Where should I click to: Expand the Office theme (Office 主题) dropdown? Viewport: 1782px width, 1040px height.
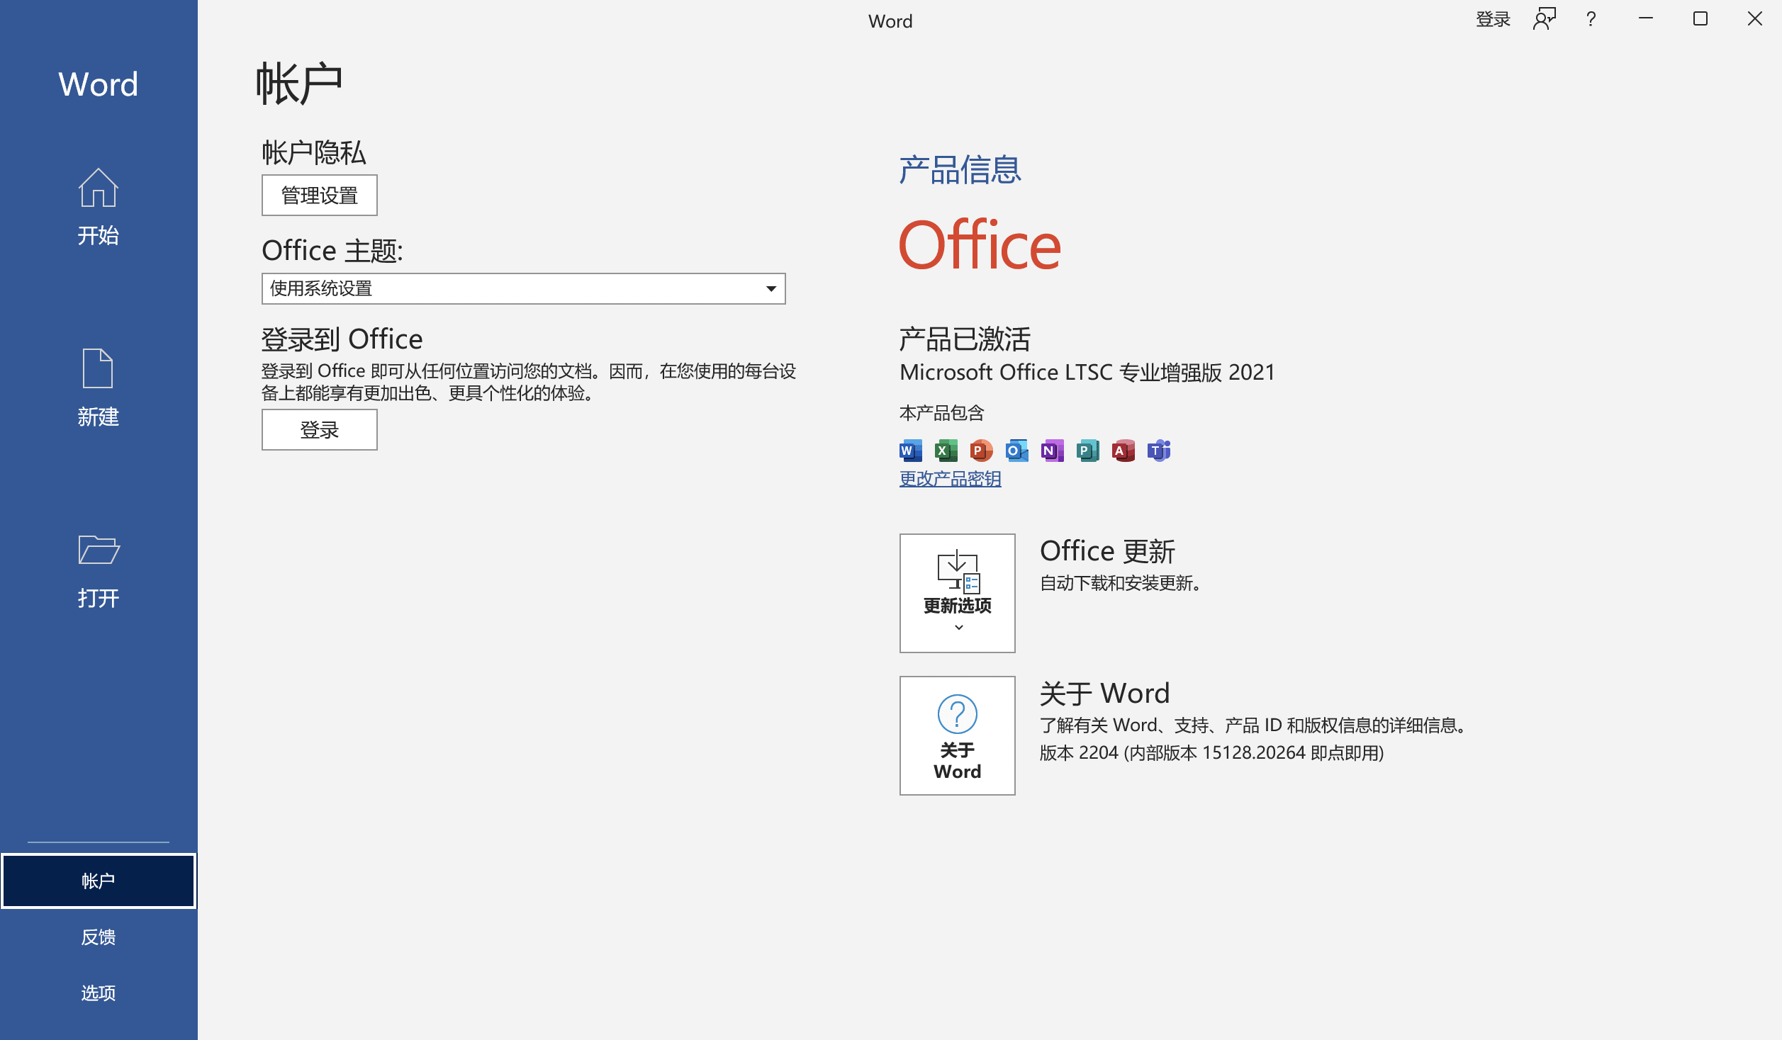point(770,289)
